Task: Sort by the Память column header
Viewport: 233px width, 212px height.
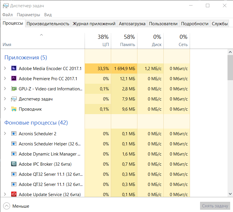Action: pos(124,41)
